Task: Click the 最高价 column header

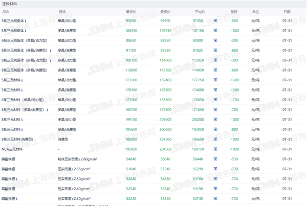Action: [x=165, y=12]
